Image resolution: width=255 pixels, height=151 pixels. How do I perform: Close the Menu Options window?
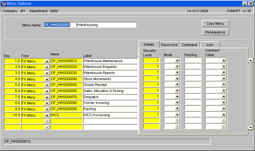250,4
